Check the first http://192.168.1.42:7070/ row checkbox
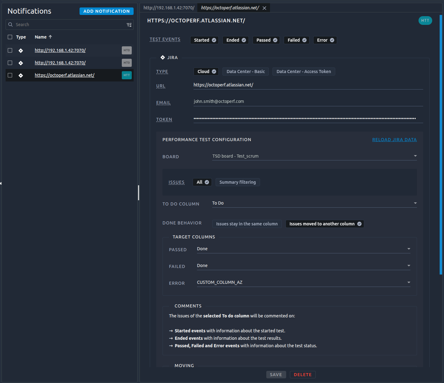Screen dimensions: 444x383 10,50
